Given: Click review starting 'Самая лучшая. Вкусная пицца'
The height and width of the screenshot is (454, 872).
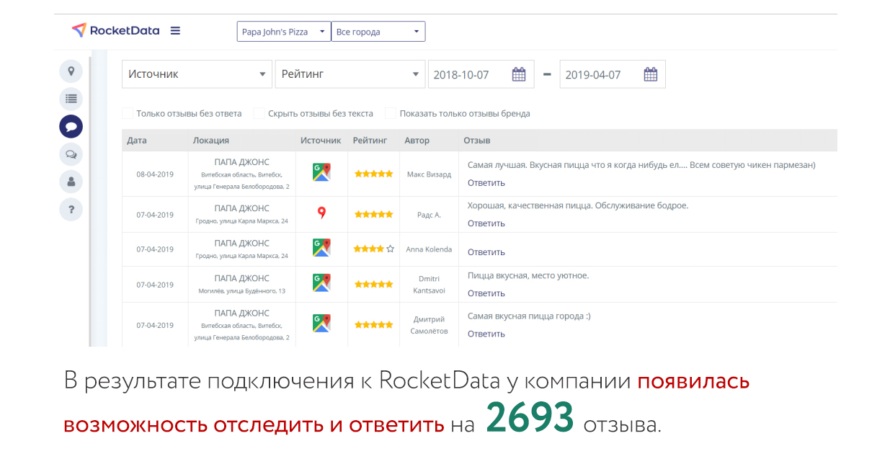Looking at the screenshot, I should point(641,165).
